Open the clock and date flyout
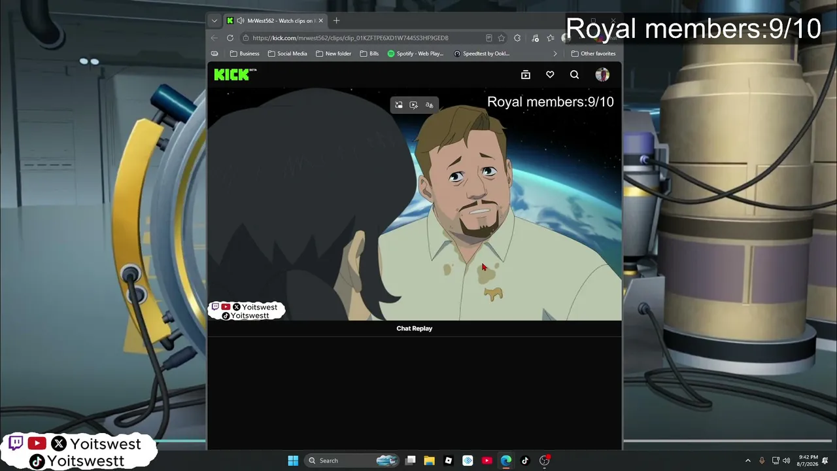This screenshot has width=837, height=471. pos(808,461)
